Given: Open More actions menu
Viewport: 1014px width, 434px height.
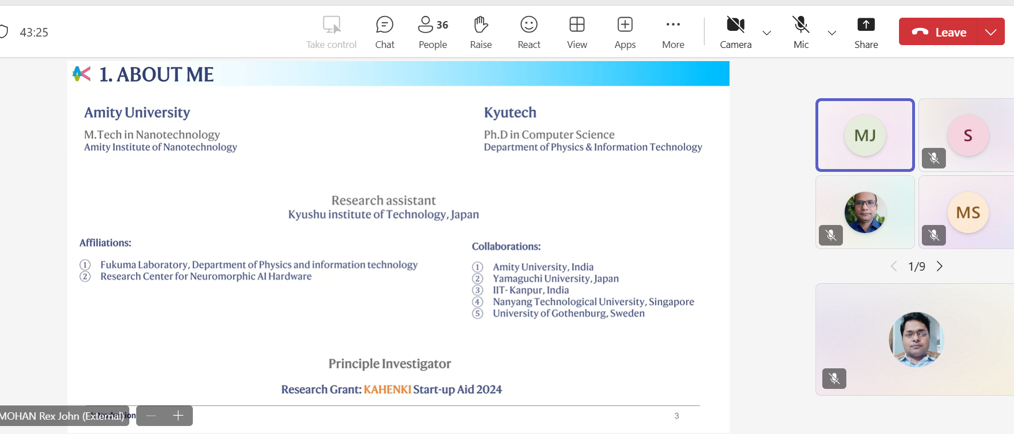Looking at the screenshot, I should (673, 32).
